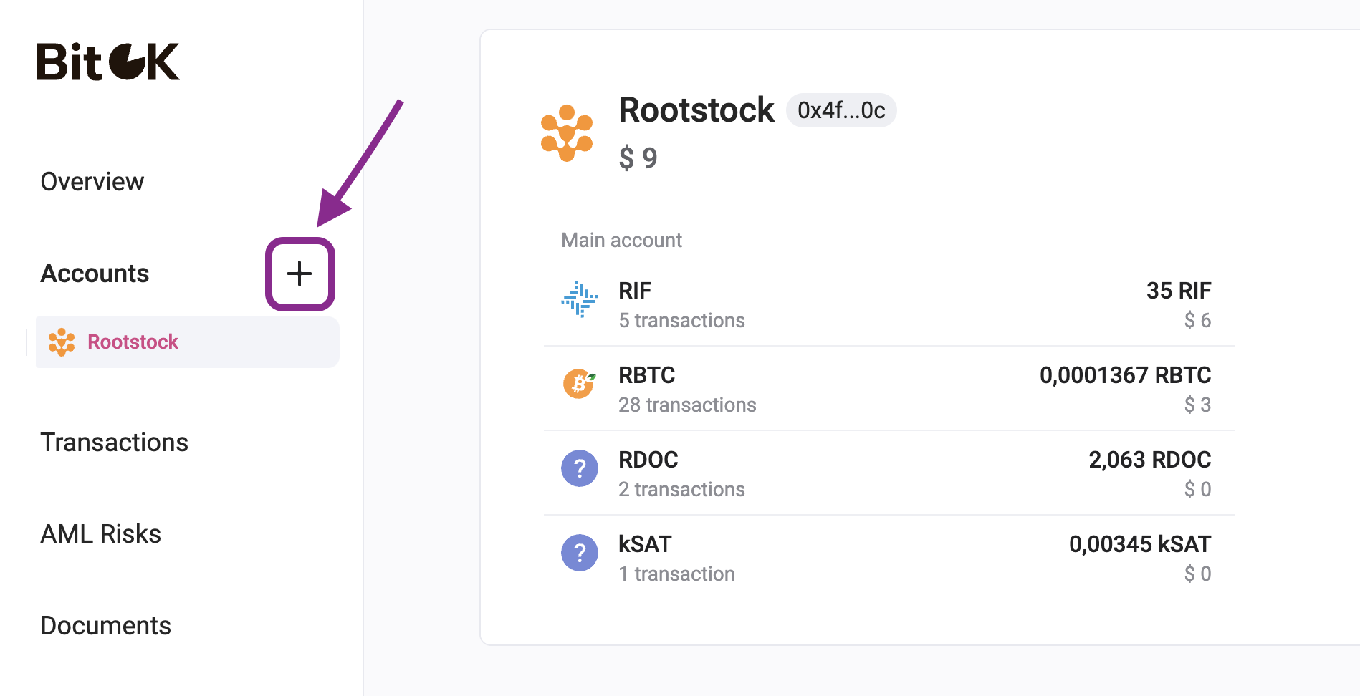
Task: Click the RBTC bitcoin icon
Action: (579, 384)
